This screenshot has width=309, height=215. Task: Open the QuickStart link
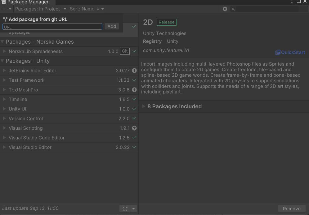pyautogui.click(x=290, y=52)
